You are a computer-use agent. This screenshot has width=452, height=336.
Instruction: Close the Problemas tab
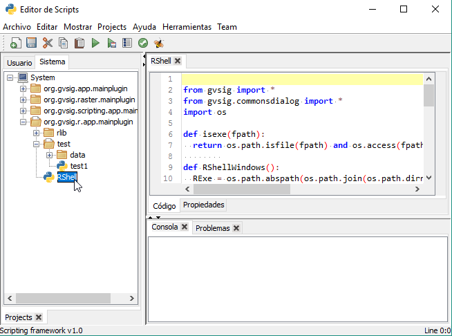[x=236, y=228]
